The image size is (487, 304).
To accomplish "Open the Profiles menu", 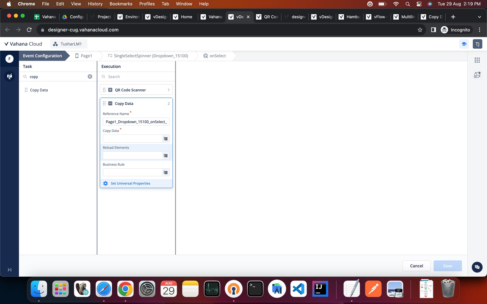I will pos(147,4).
